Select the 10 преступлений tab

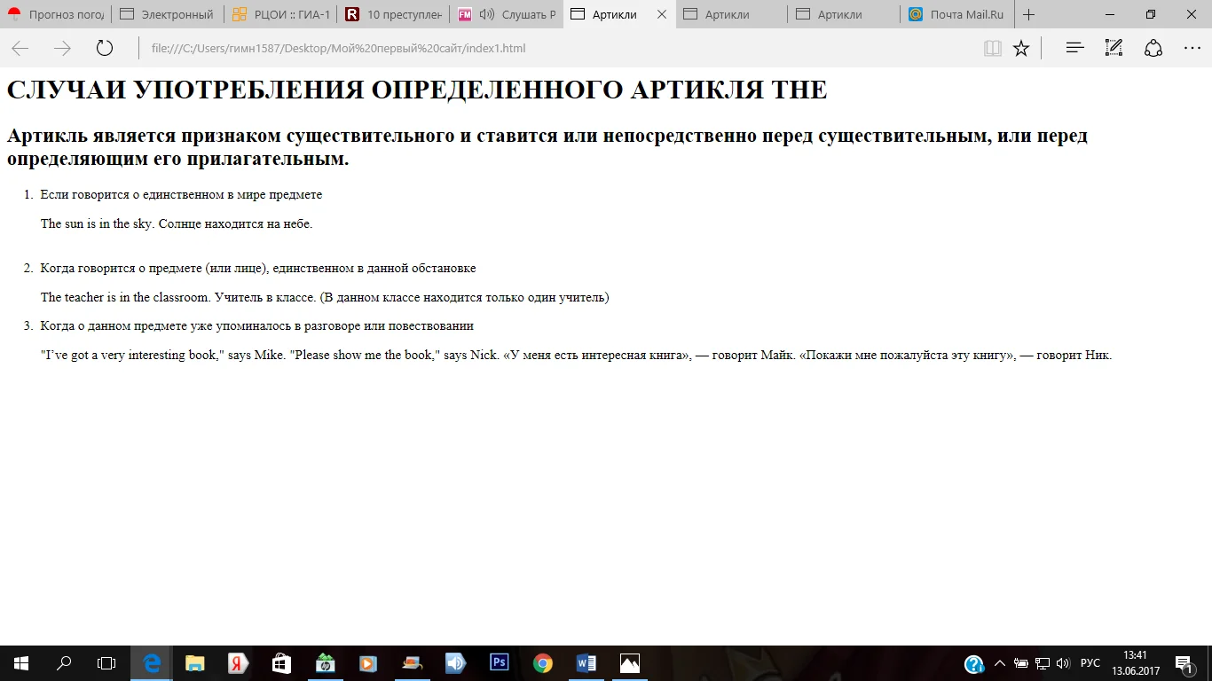pos(393,14)
